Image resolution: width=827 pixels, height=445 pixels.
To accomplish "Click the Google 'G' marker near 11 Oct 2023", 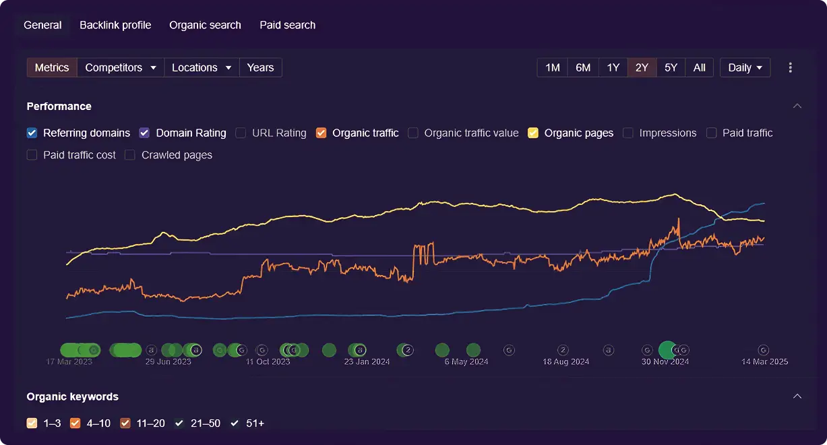I will (x=262, y=350).
